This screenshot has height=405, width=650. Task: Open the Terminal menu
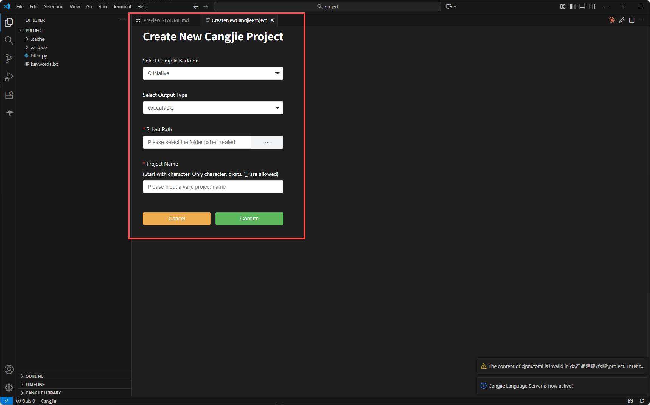pos(122,6)
